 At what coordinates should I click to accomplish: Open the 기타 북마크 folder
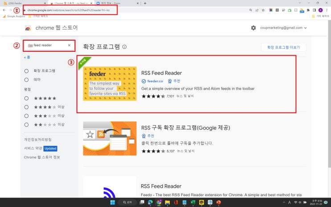[x=320, y=16]
